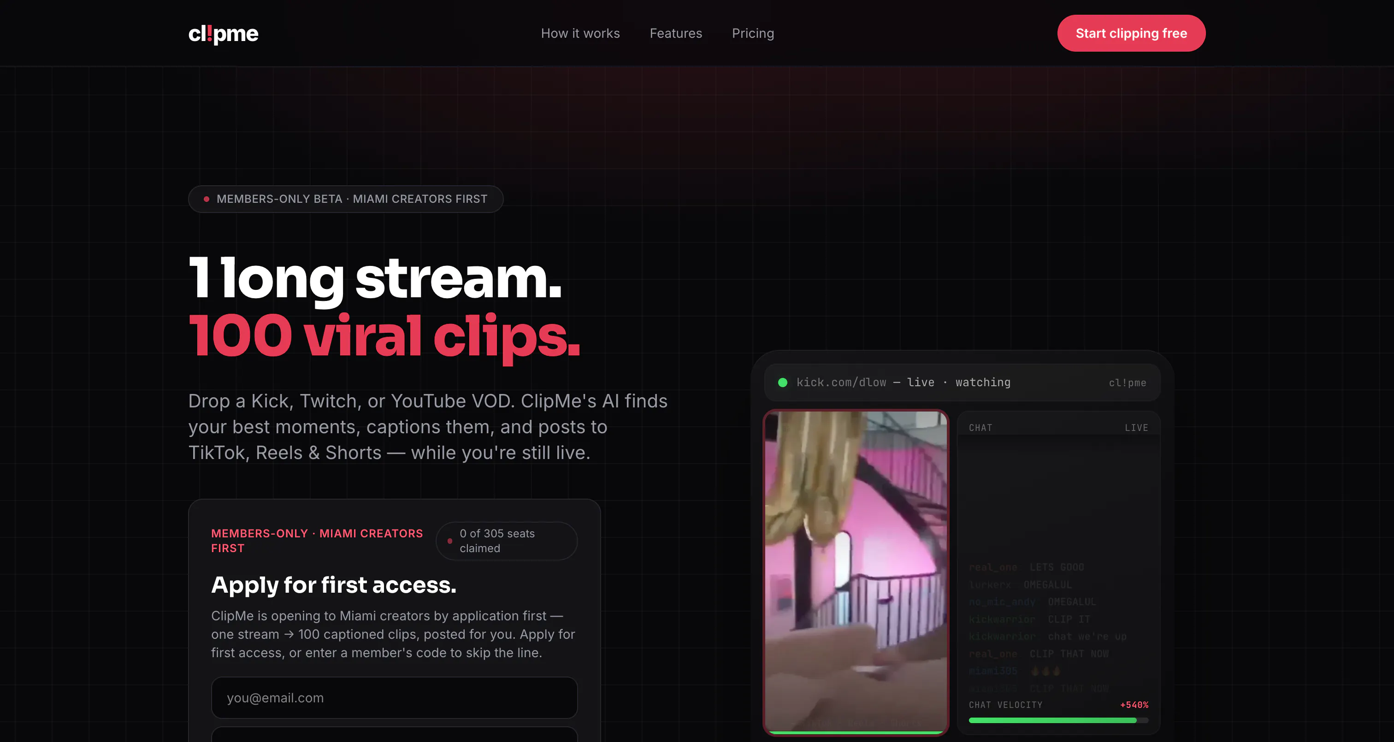Click the Members-only beta Miami creators badge
Image resolution: width=1394 pixels, height=742 pixels.
coord(346,199)
